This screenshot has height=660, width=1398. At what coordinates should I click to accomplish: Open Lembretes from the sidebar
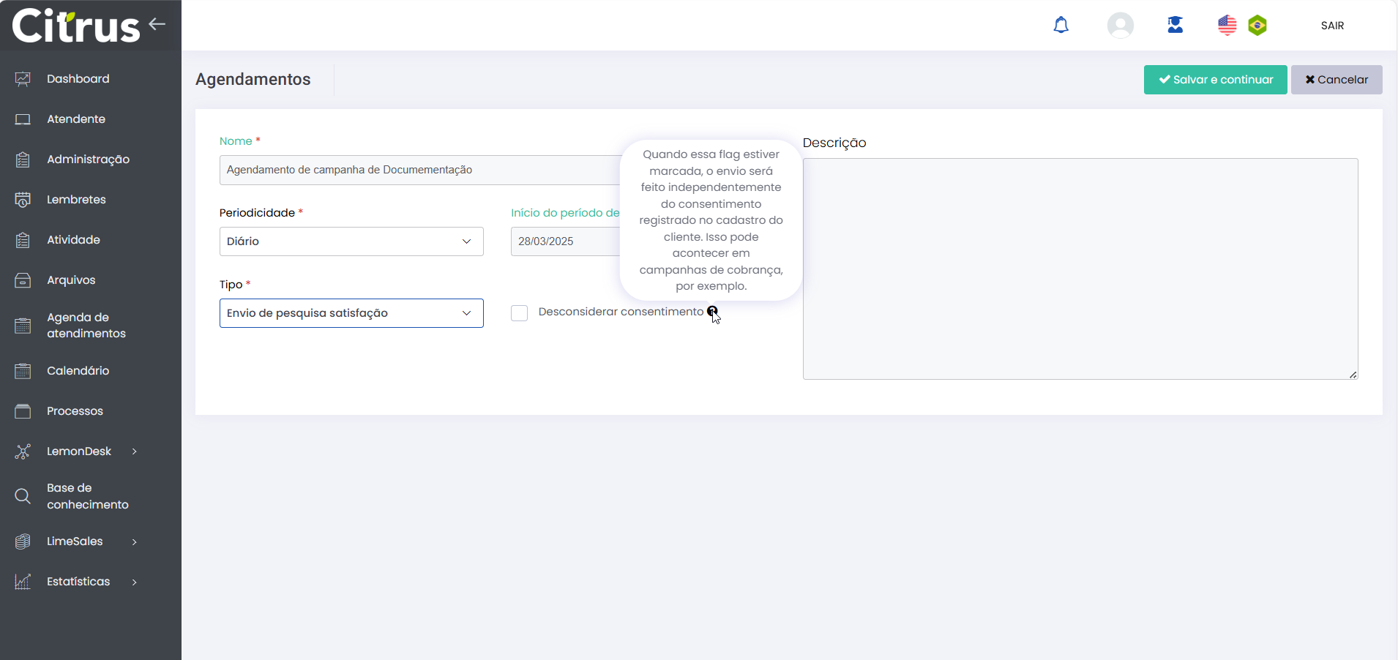click(76, 200)
